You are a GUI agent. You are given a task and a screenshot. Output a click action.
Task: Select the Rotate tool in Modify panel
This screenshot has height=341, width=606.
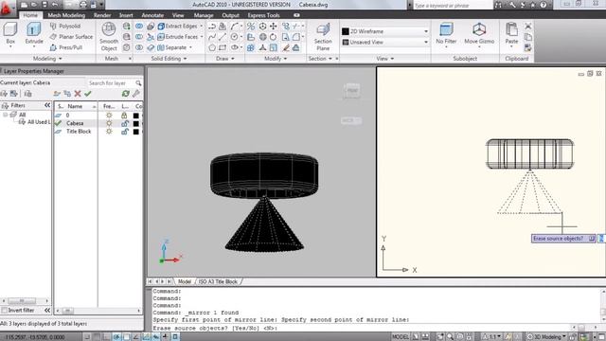point(274,37)
